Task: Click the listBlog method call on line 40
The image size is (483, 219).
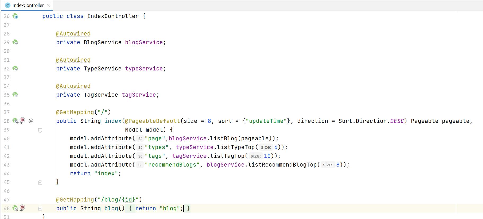Action: [224, 138]
